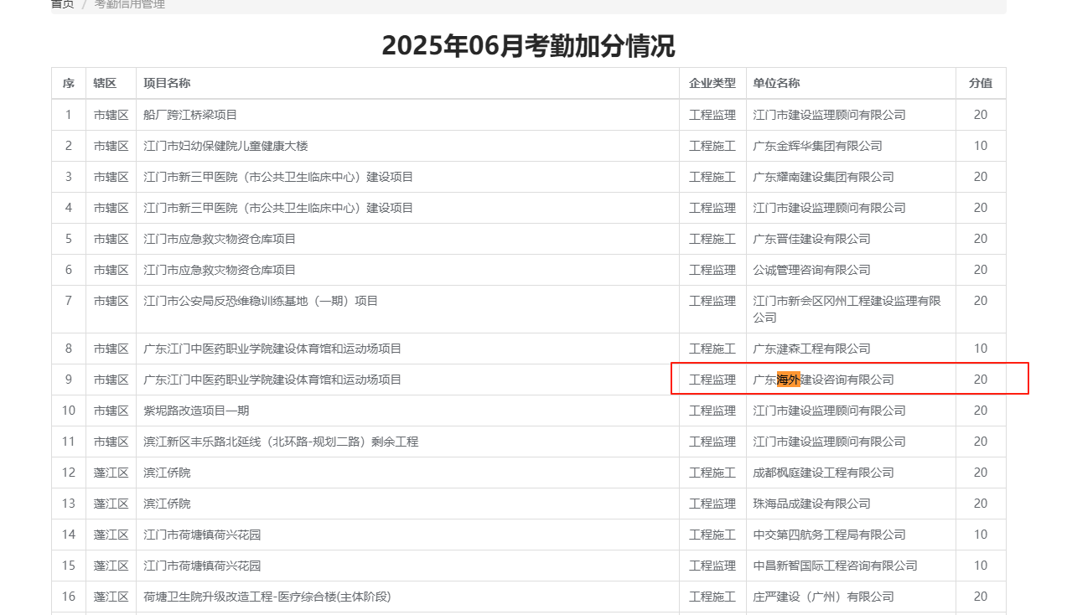Click the 2025年06月考勤加分情况 page title
Image resolution: width=1067 pixels, height=615 pixels.
coord(528,45)
